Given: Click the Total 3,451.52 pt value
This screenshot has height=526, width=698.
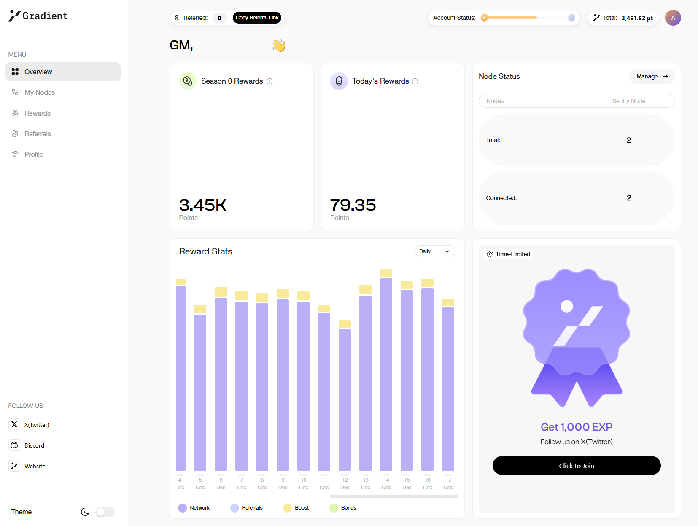Looking at the screenshot, I should (637, 18).
